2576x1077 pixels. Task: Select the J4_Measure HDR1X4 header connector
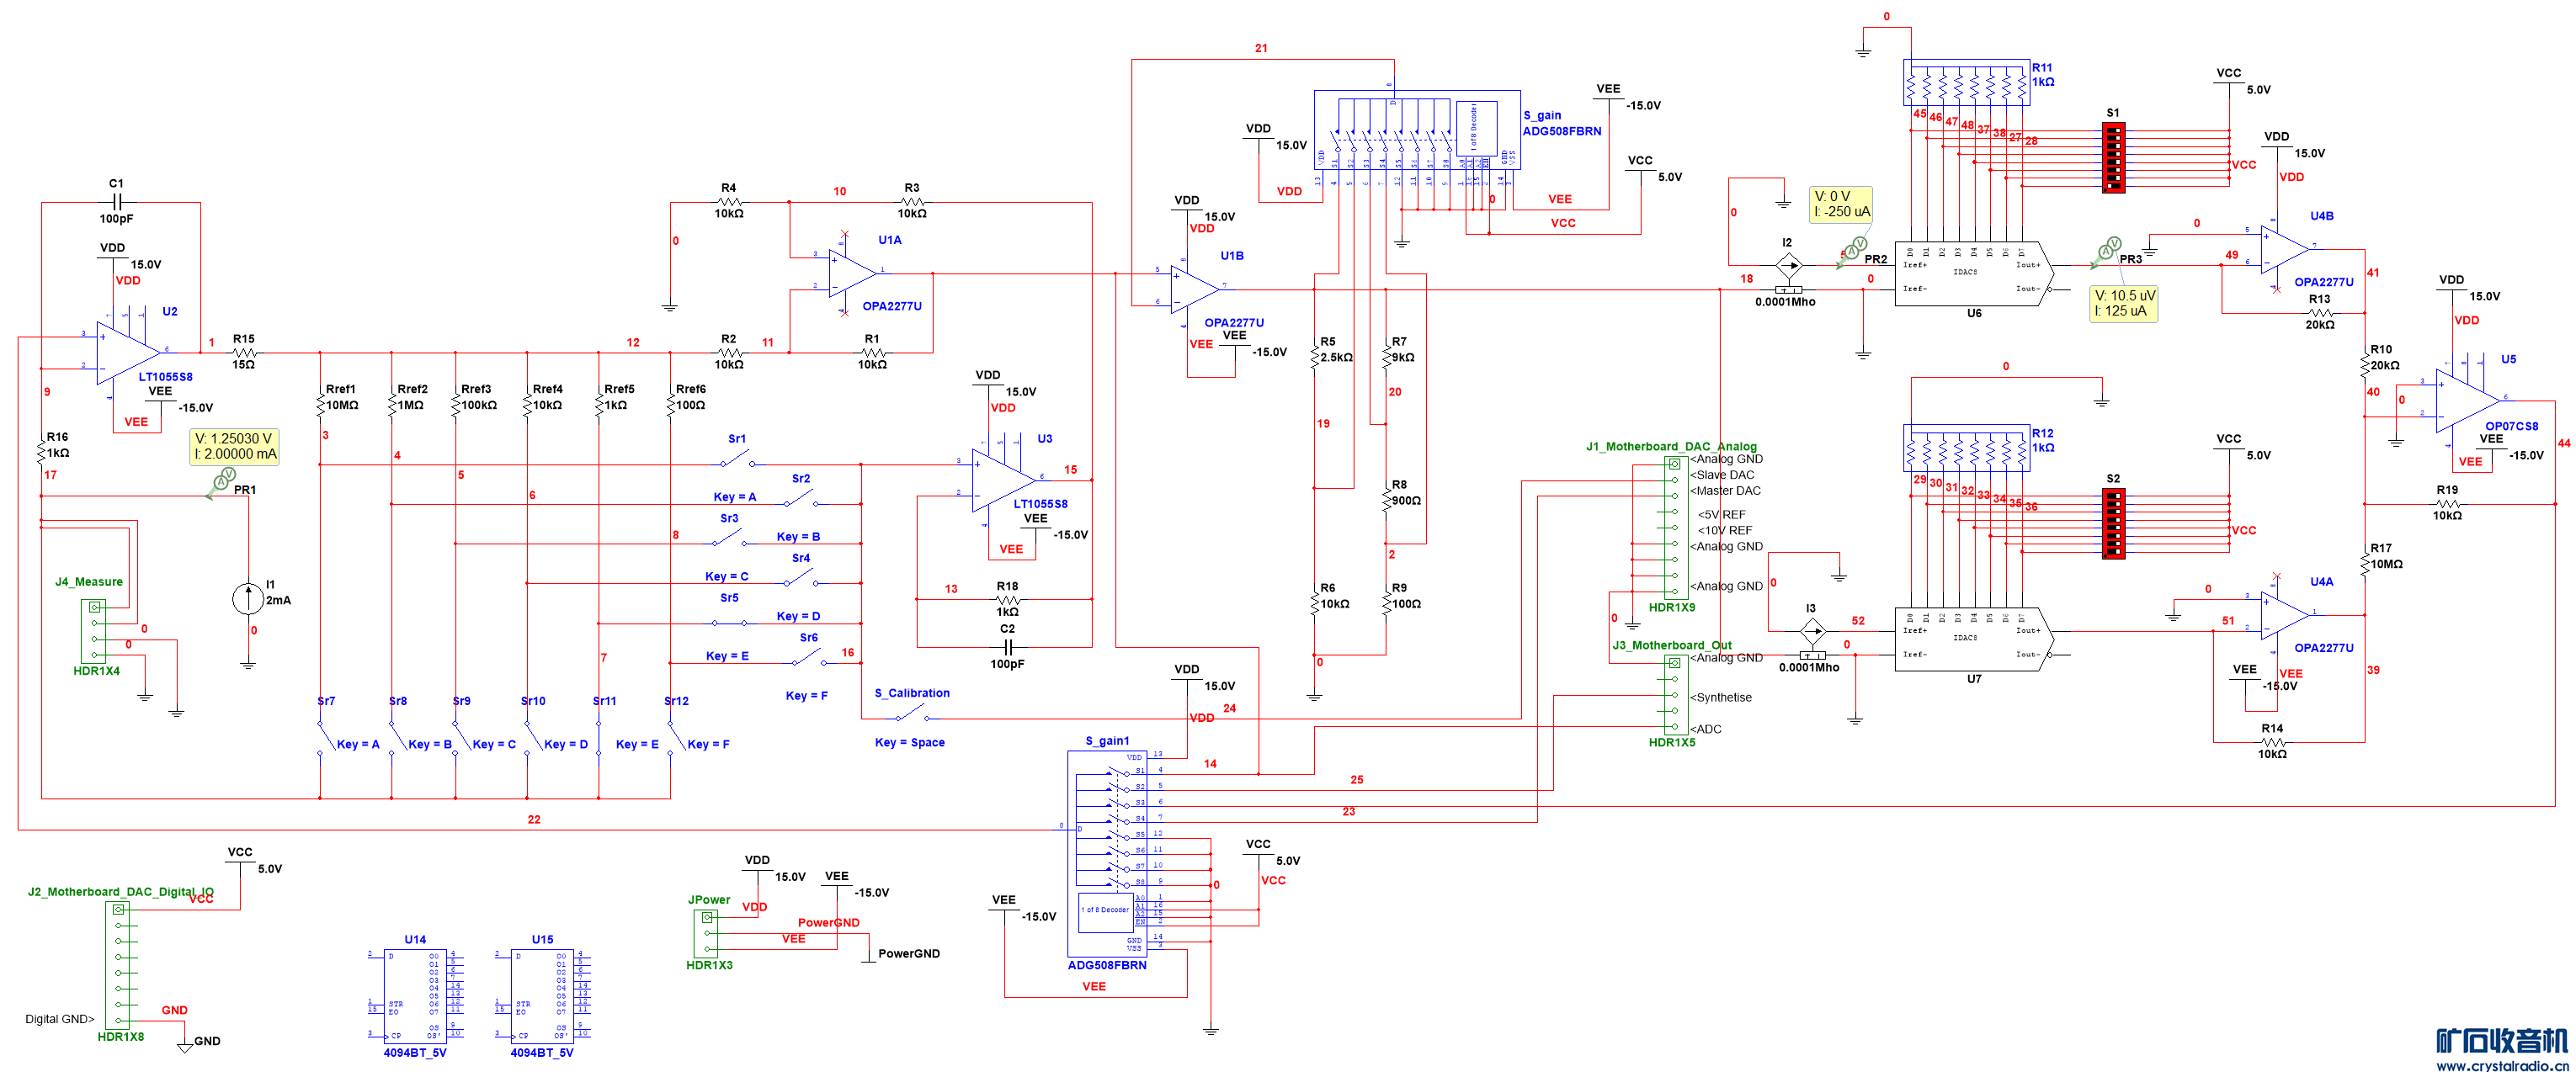pyautogui.click(x=94, y=631)
